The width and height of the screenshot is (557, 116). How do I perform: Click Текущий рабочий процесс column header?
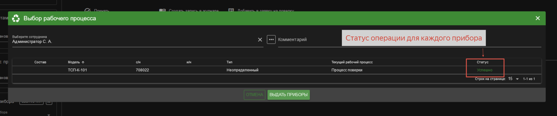tap(352, 62)
